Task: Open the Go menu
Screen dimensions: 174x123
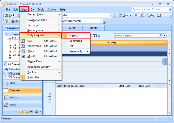Action: [32, 9]
